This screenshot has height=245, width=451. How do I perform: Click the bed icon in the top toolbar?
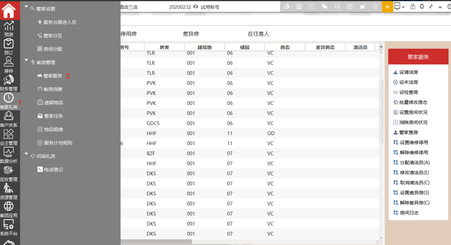(324, 7)
